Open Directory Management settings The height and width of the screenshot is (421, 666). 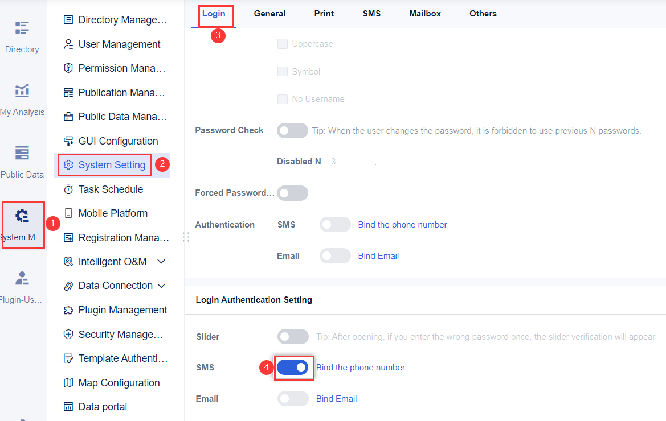pos(116,19)
